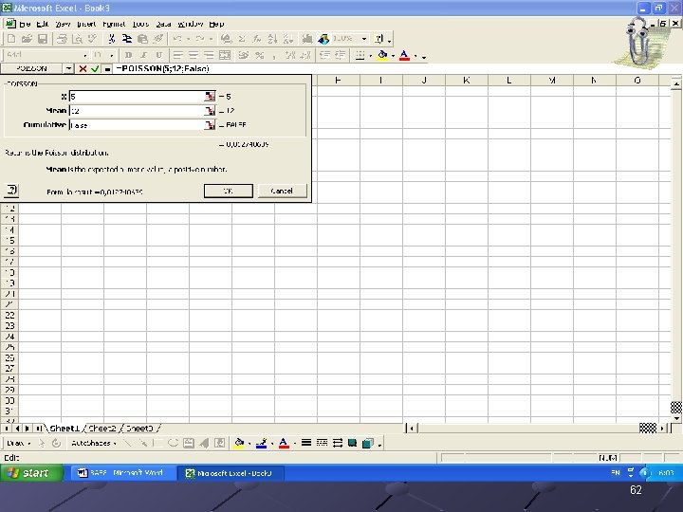Click the Increase Indent icon
This screenshot has height=512, width=683.
pyautogui.click(x=341, y=55)
